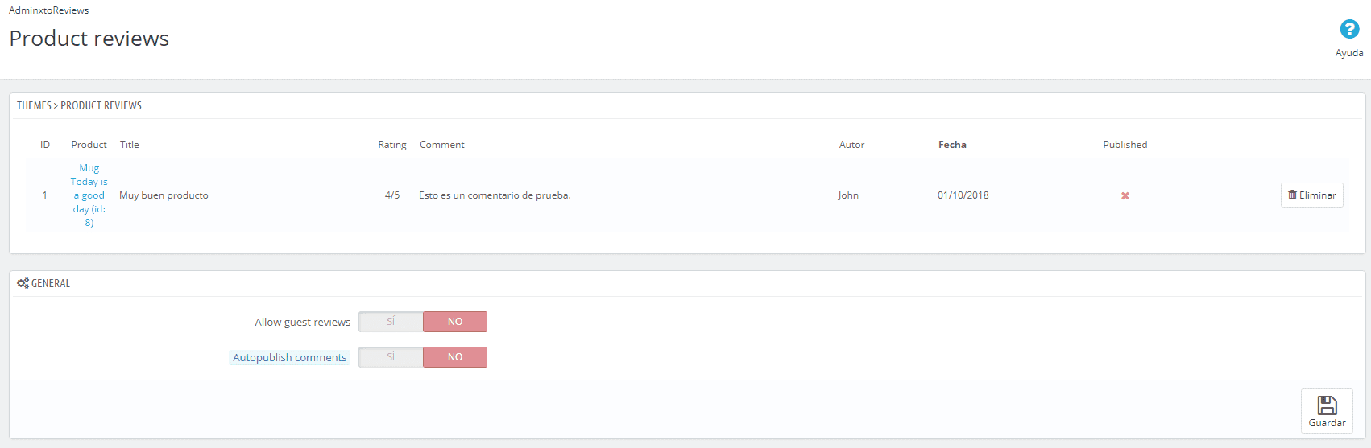1371x448 pixels.
Task: Click the AdminxtoReviews breadcrumb text
Action: coord(49,10)
